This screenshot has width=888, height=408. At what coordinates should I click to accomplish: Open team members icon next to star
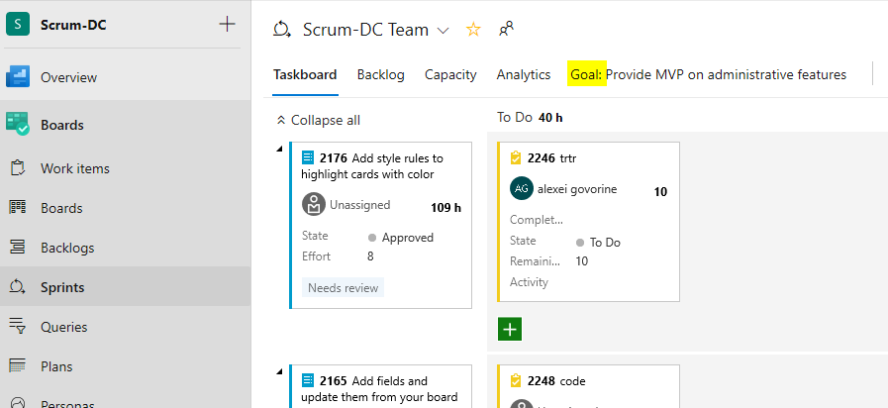506,30
